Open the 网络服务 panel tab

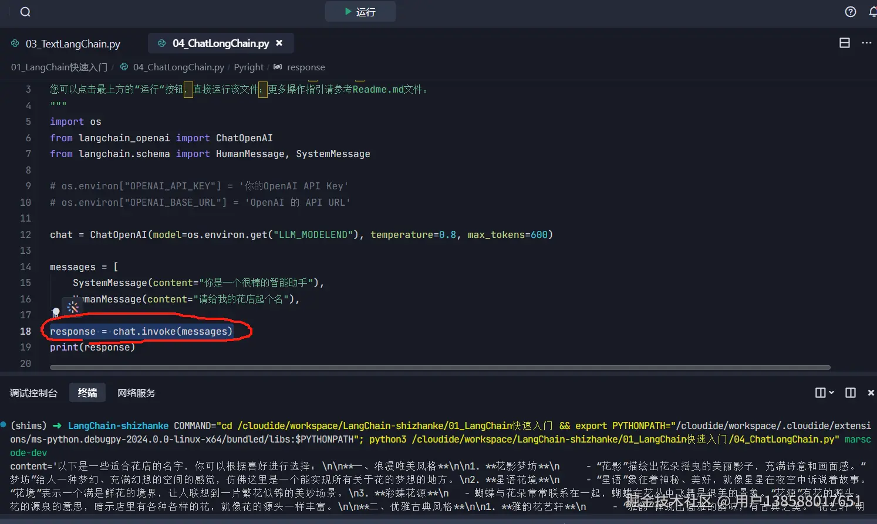click(x=136, y=393)
